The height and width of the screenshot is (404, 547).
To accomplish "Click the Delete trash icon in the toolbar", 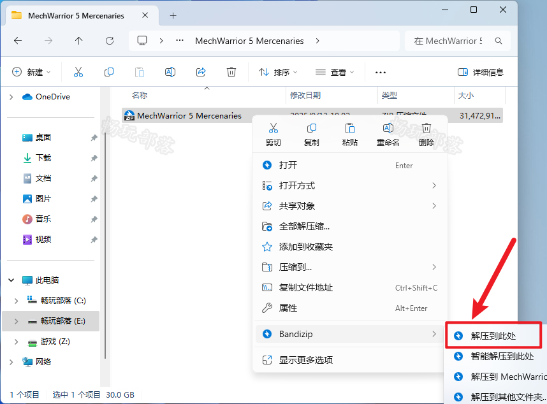I will point(231,72).
